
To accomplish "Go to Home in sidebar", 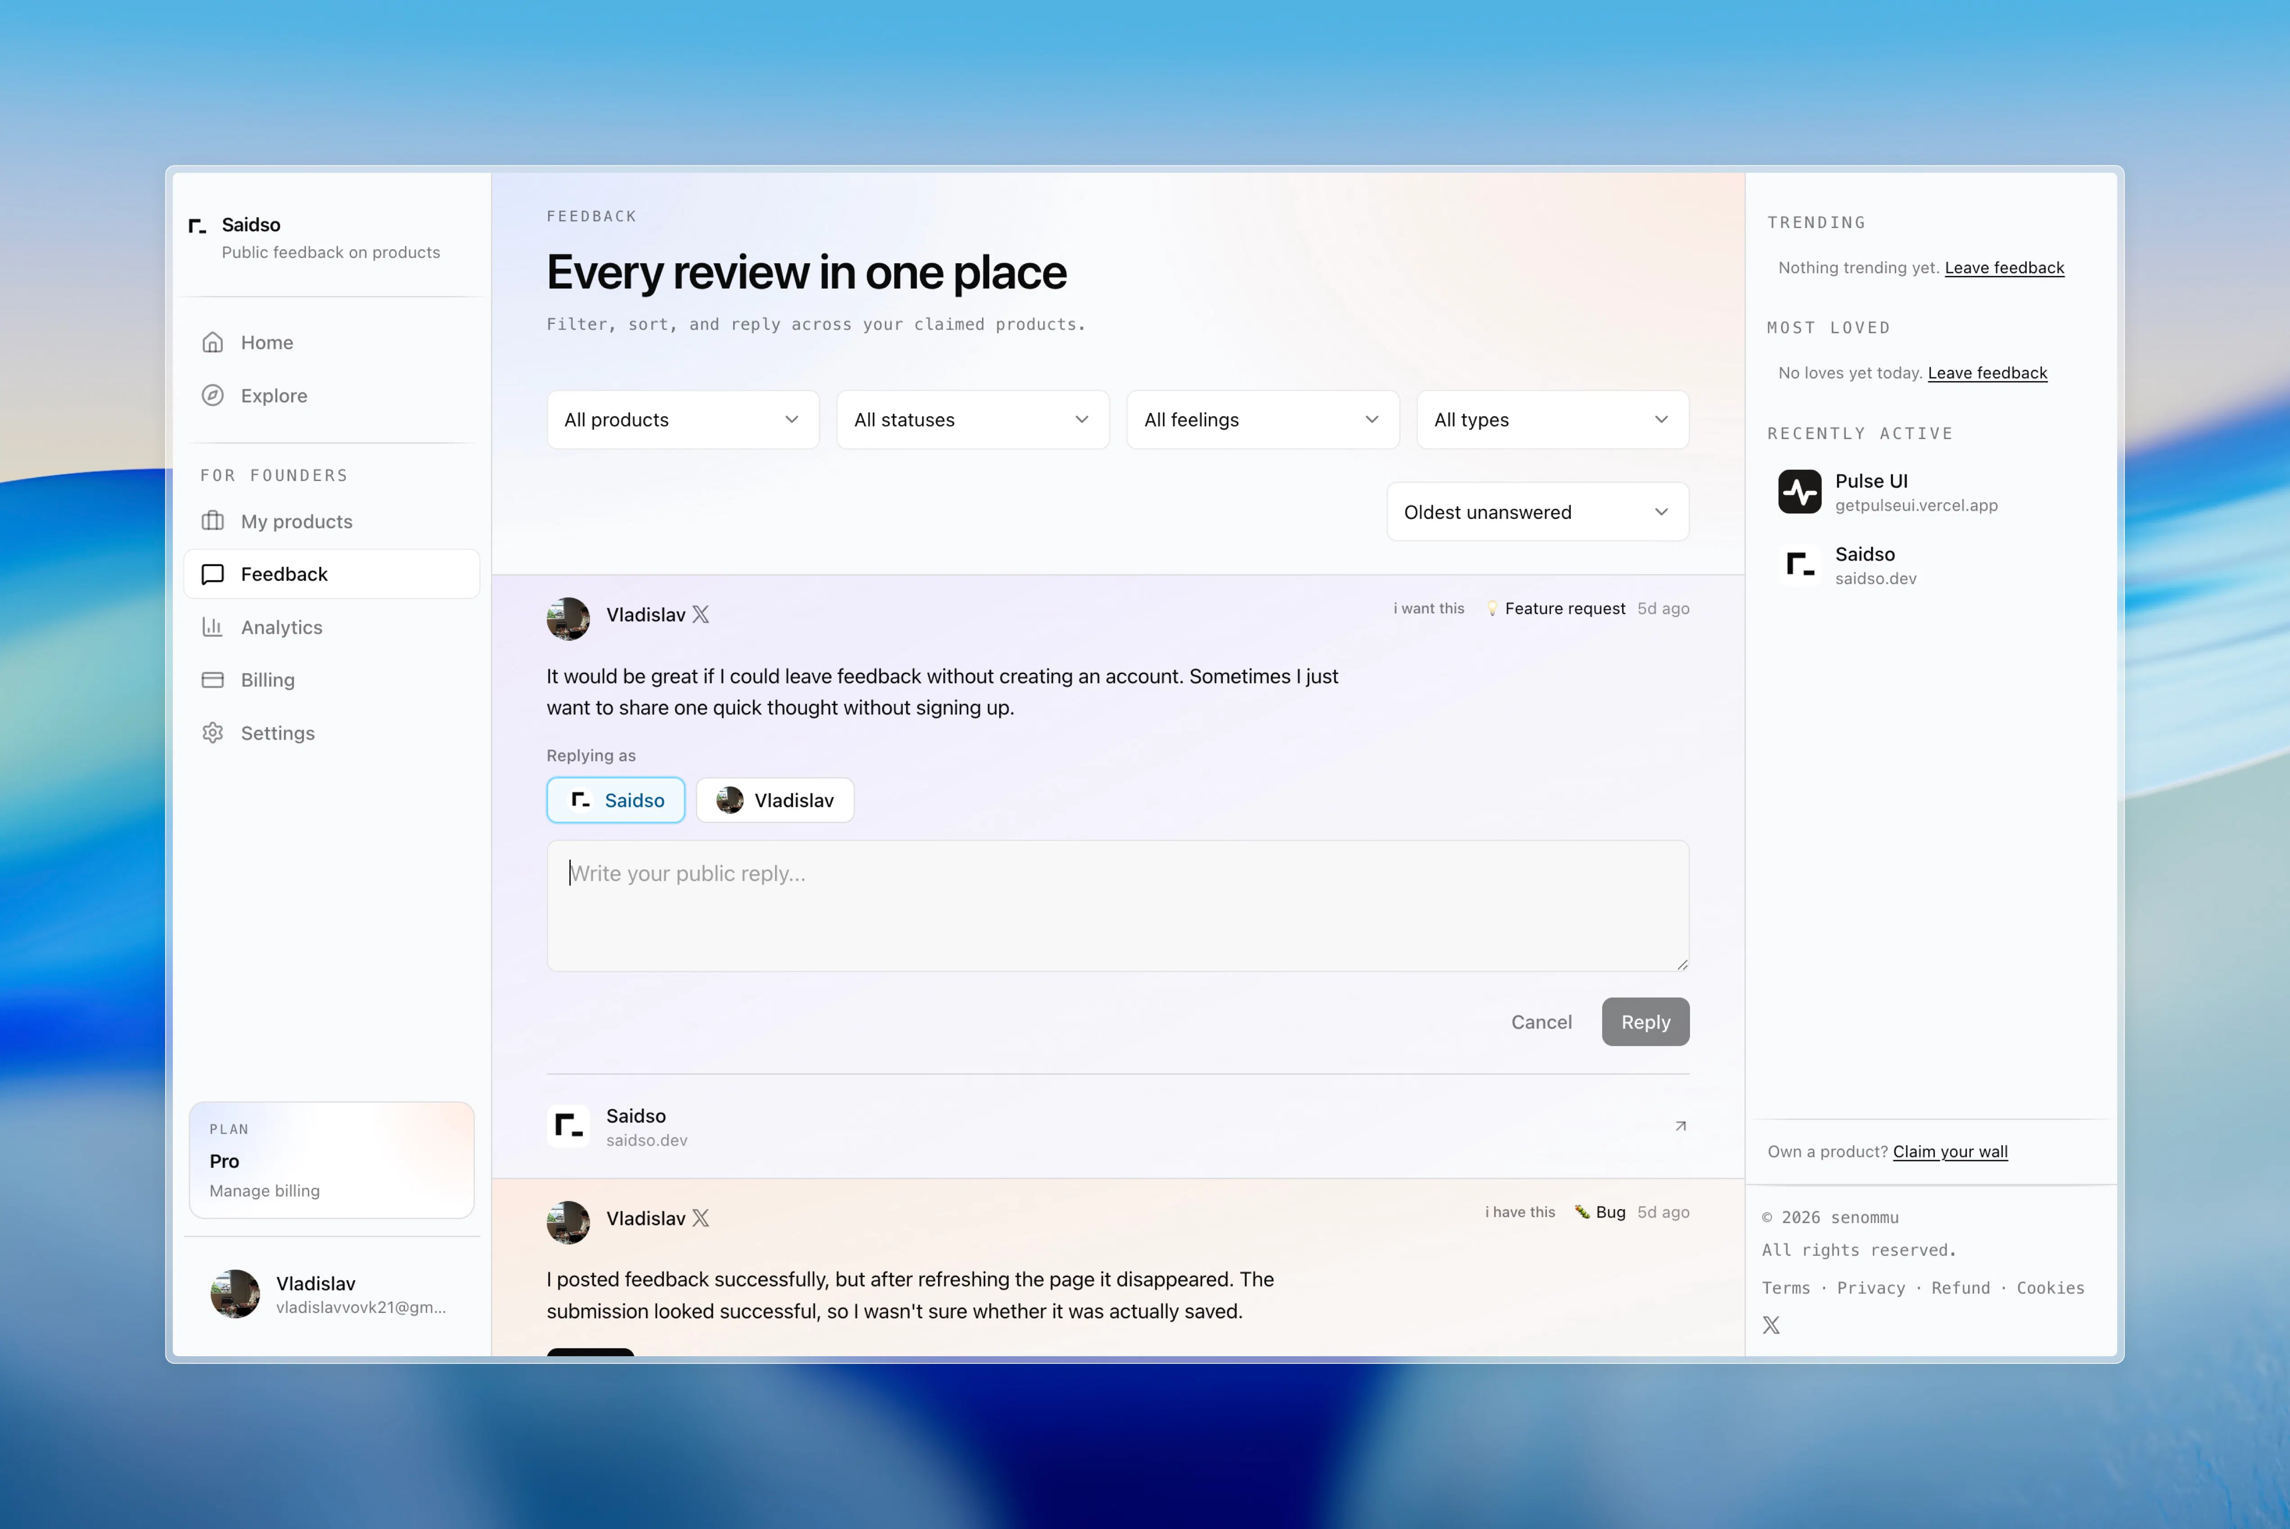I will [x=332, y=342].
